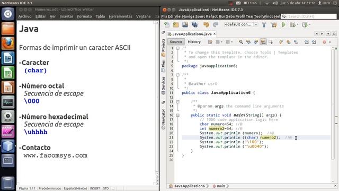Screen dimensions: 339x191
Task: Open Archivo menu in LibreOffice Writer
Action: point(25,16)
